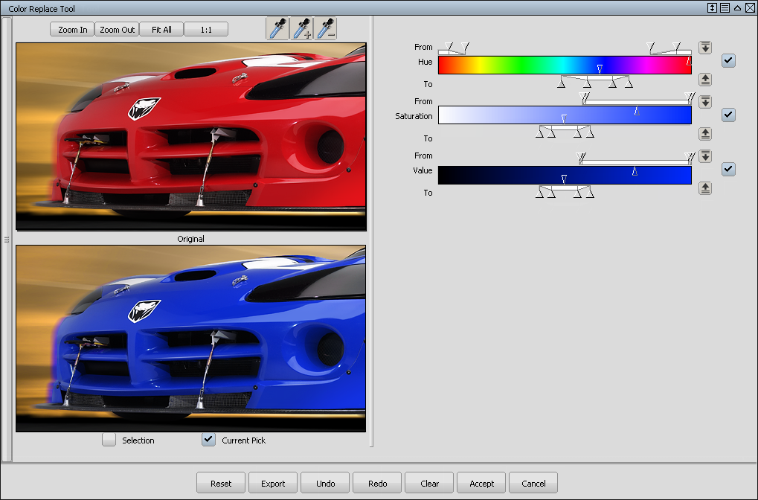Collapse the Color Replace Tool panel
Screen dimensions: 758x500
click(x=736, y=8)
